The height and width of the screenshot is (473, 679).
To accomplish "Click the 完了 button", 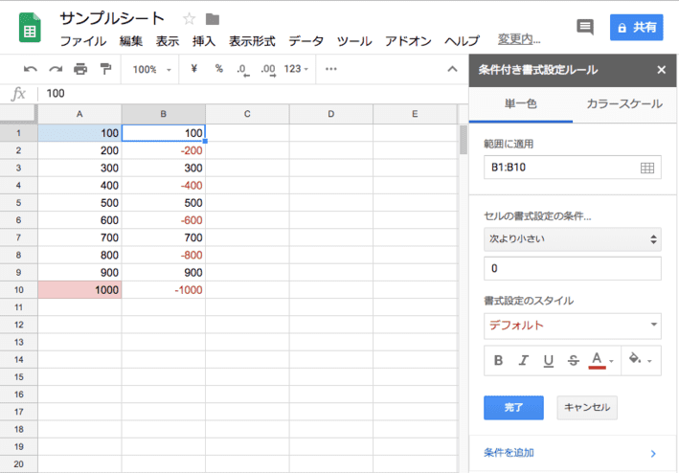I will click(513, 407).
